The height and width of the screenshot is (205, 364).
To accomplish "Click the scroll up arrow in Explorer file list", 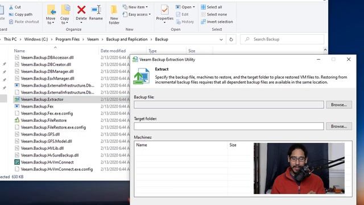I will [x=325, y=50].
